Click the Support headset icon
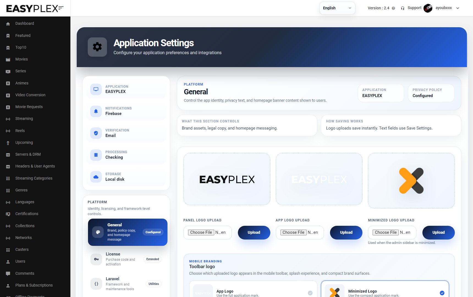 [x=403, y=8]
